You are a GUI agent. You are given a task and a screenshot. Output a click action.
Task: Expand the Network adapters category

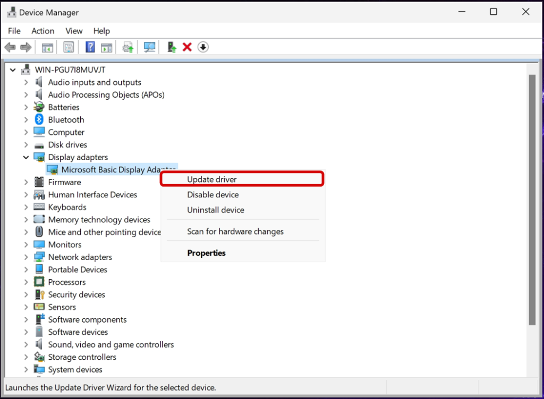[26, 257]
